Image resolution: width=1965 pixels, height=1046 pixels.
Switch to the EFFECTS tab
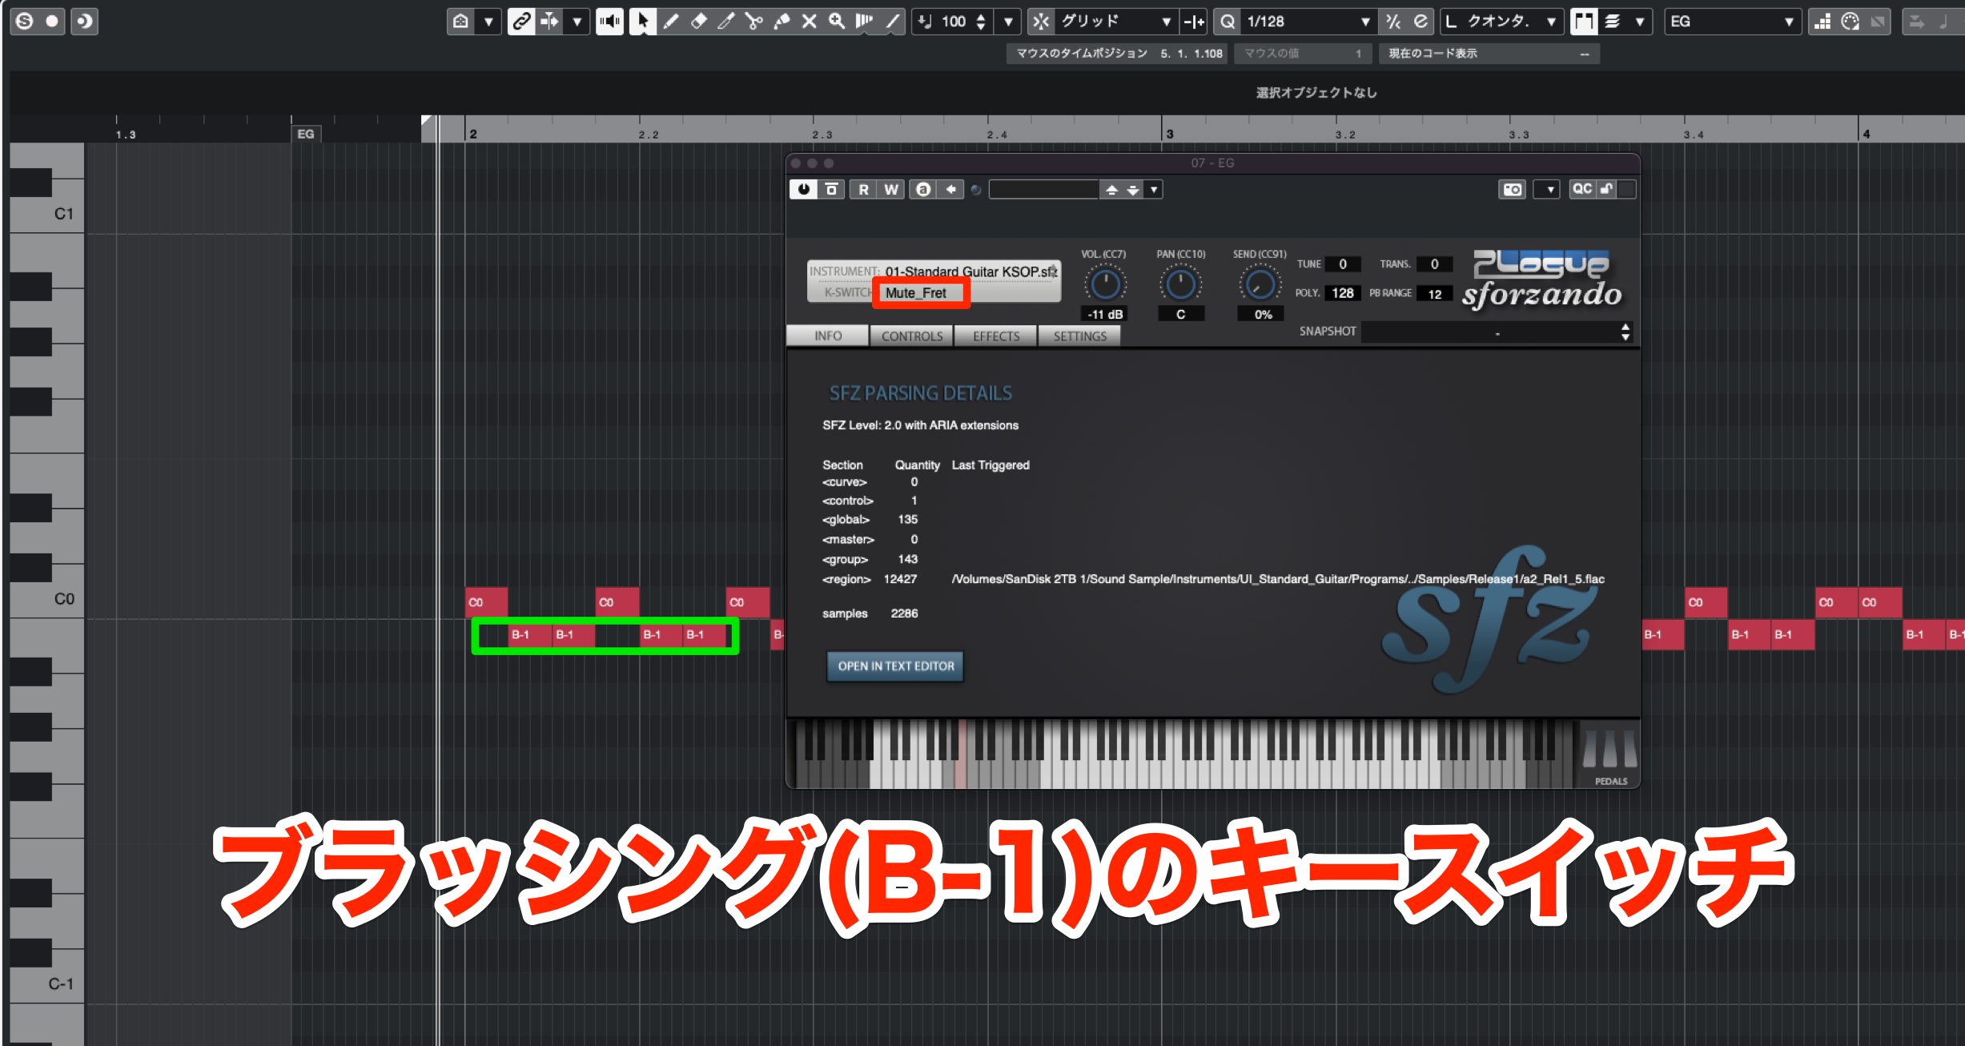click(x=996, y=336)
